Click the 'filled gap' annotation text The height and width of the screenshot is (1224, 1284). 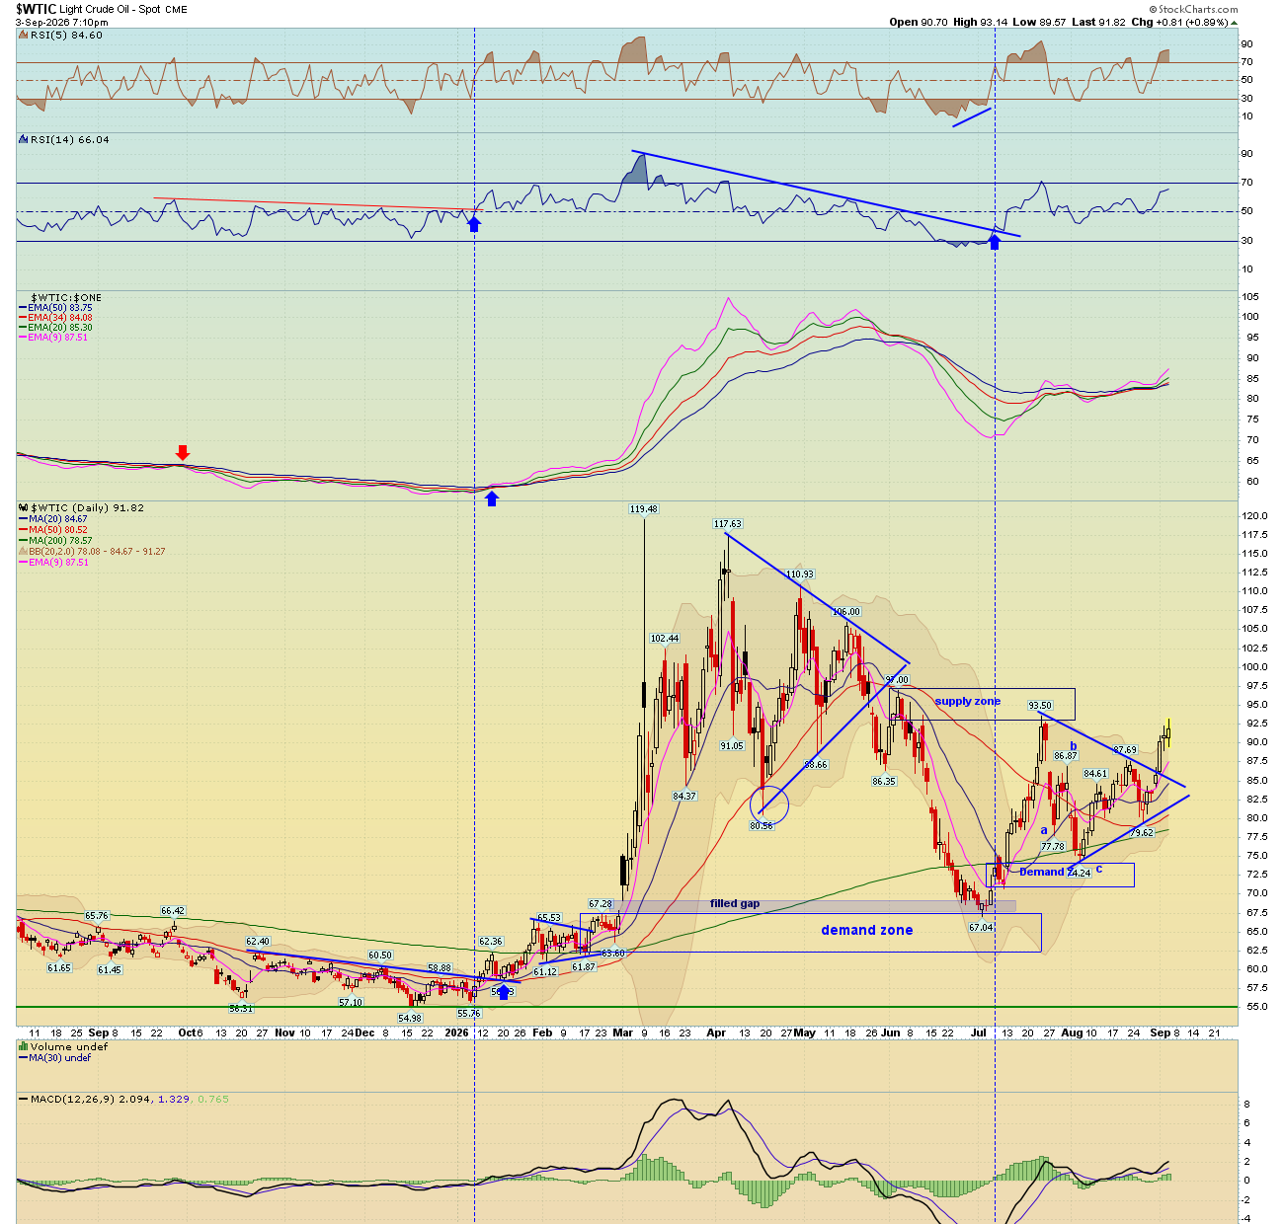735,904
